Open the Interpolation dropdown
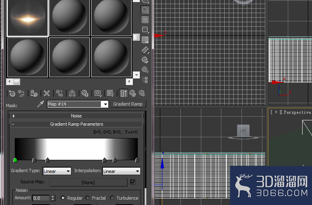 (121, 171)
